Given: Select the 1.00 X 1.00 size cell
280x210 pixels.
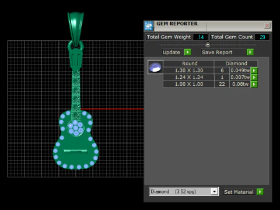Looking at the screenshot, I should point(189,84).
